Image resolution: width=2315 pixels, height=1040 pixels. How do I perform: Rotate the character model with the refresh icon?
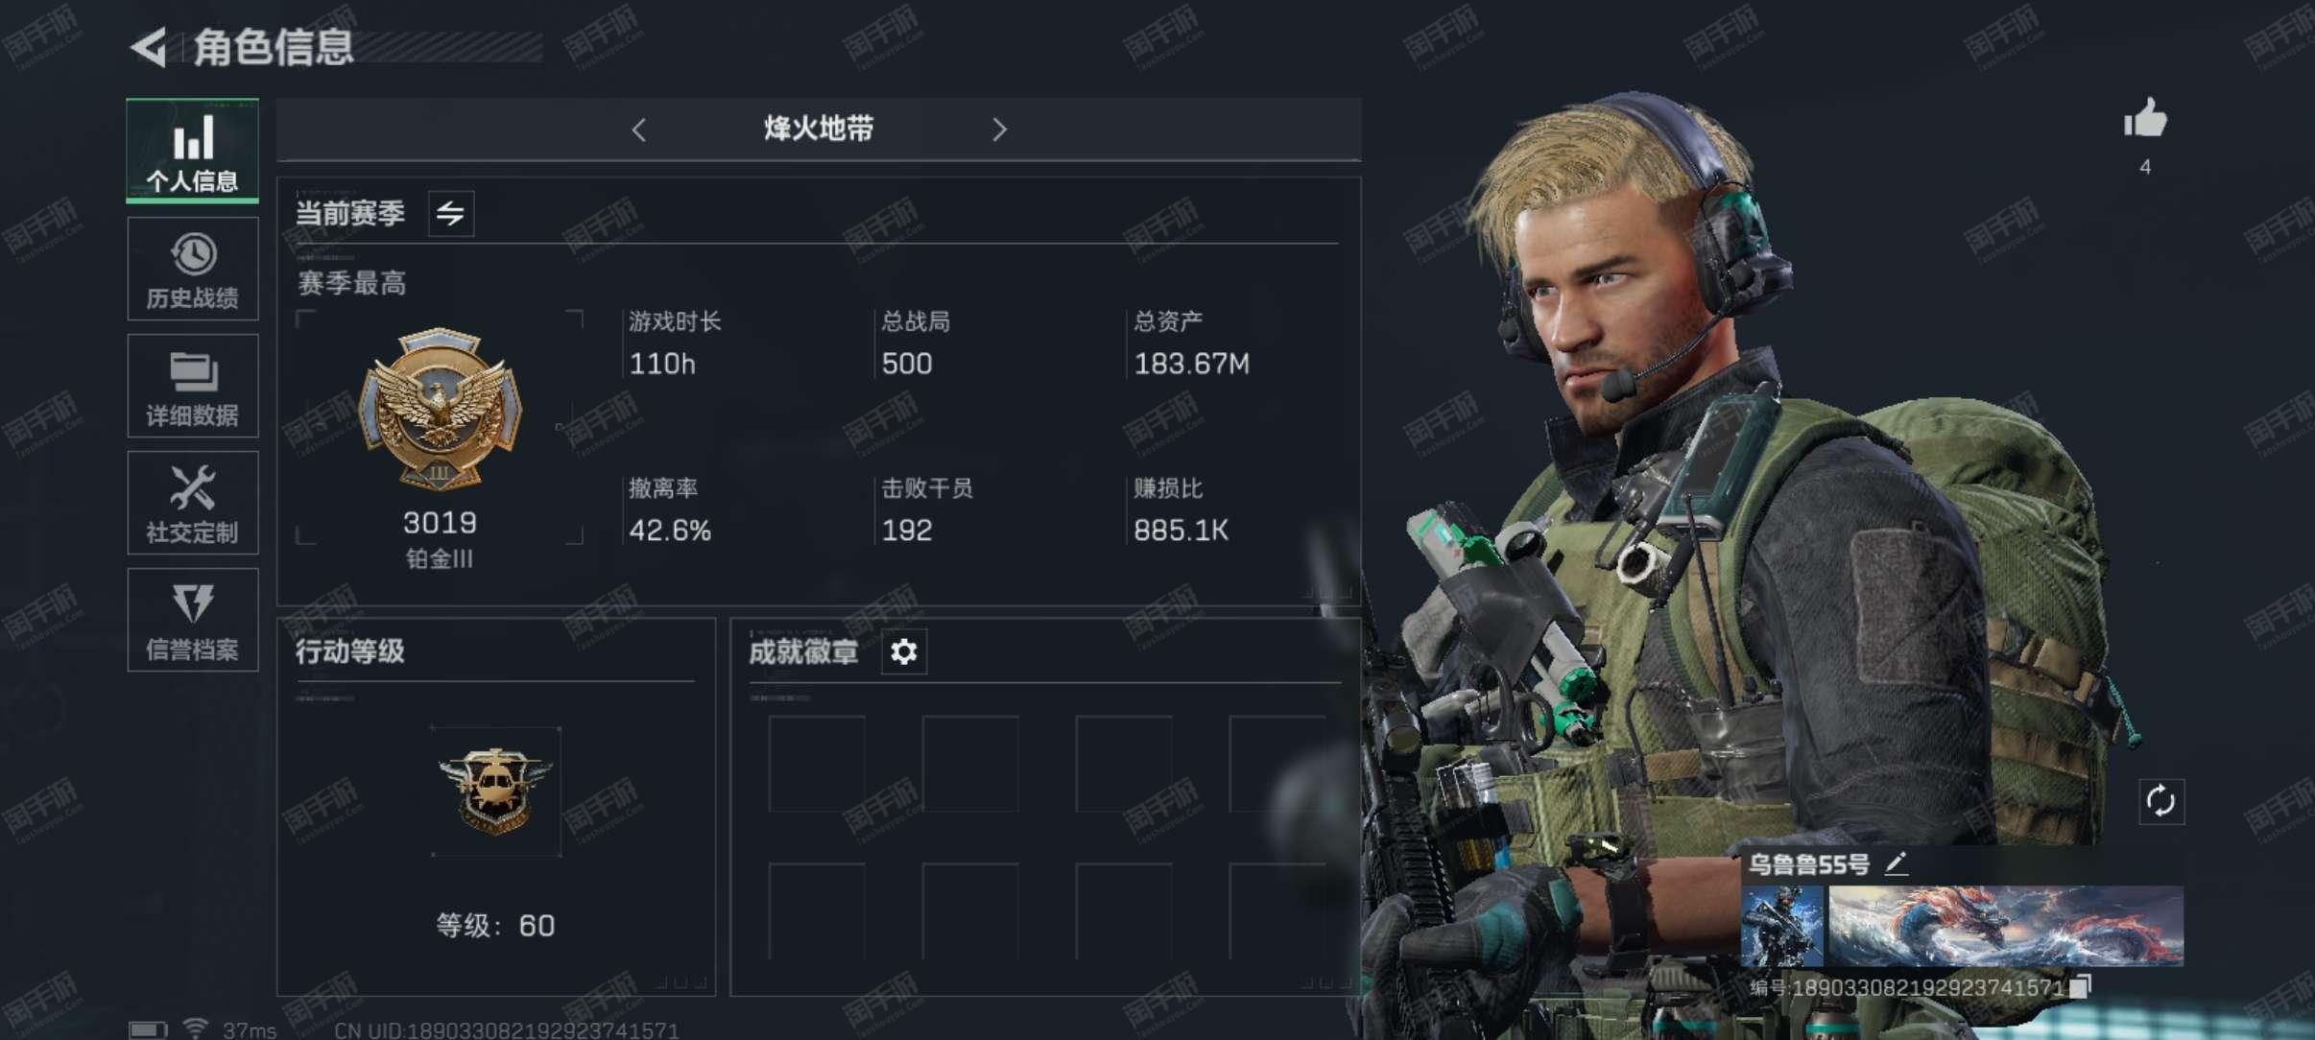2160,801
